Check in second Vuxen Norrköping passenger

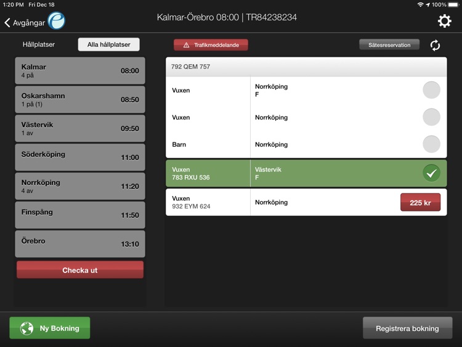tap(431, 117)
